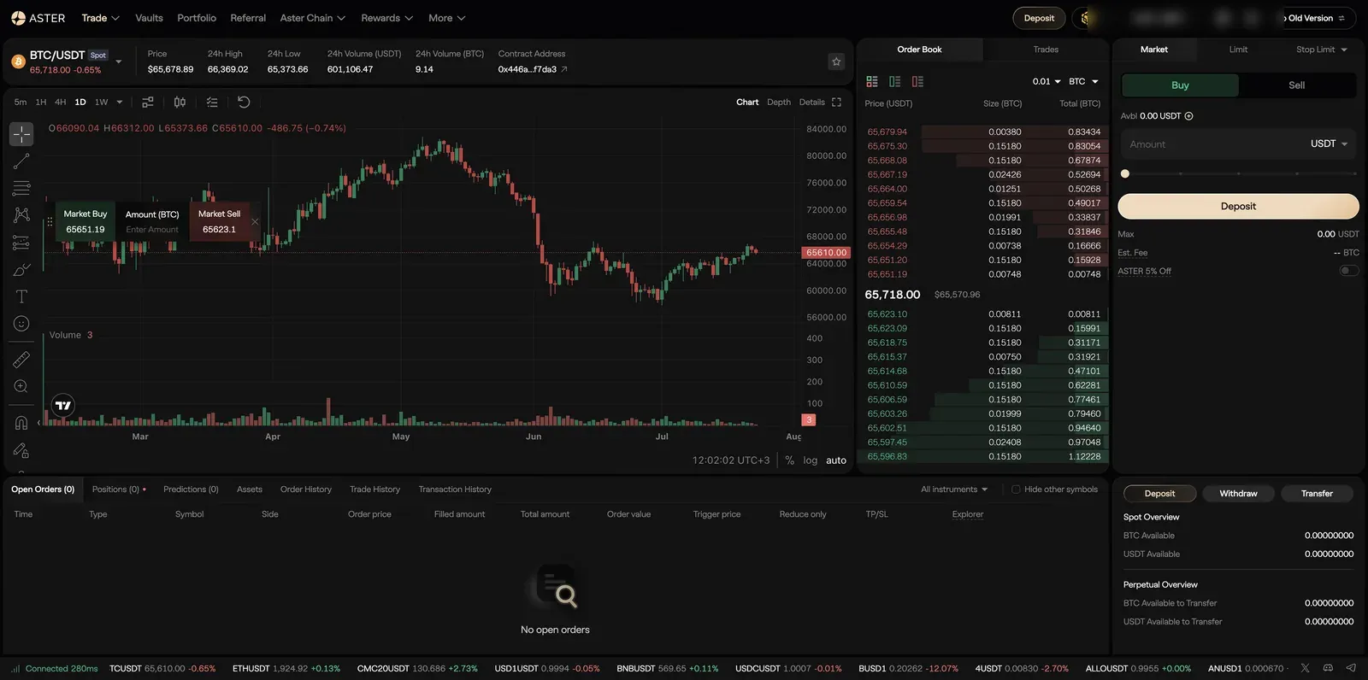Open the emoji icons tool
Viewport: 1368px width, 680px height.
click(x=21, y=324)
